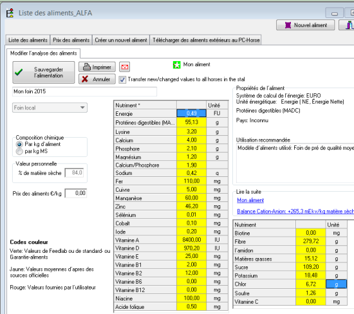Select the Iode value 0,20
Image resolution: width=354 pixels, height=314 pixels.
191,232
